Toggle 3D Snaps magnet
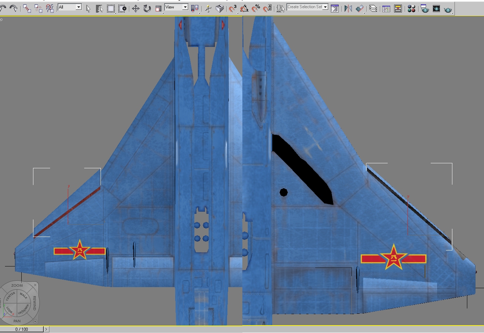Screen dimensions: 484x333 point(233,9)
